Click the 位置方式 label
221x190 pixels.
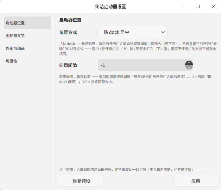click(x=68, y=32)
